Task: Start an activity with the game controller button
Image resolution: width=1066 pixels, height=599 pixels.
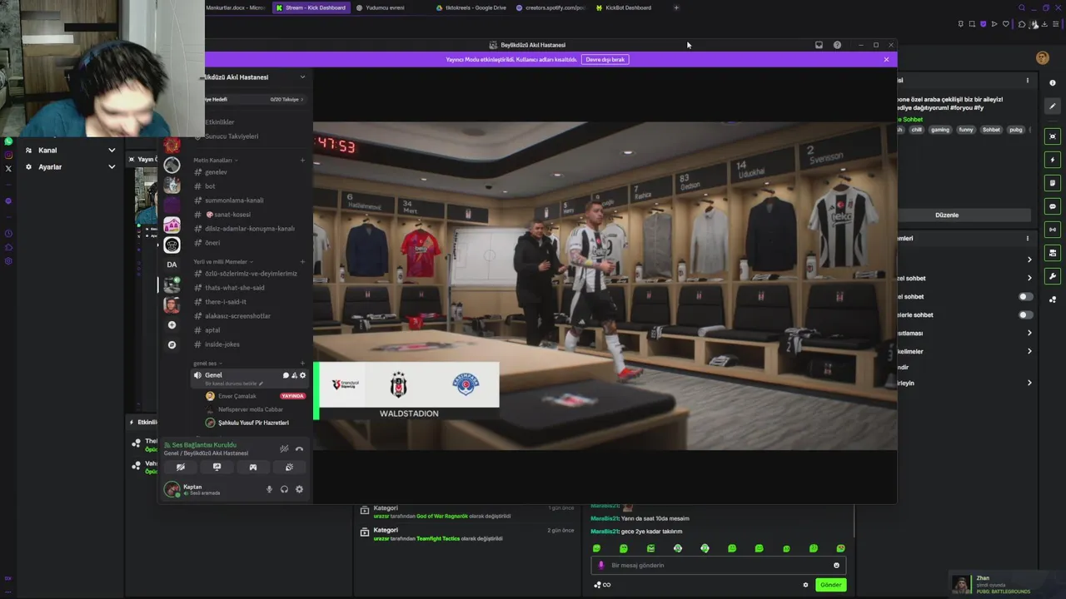Action: 253,467
